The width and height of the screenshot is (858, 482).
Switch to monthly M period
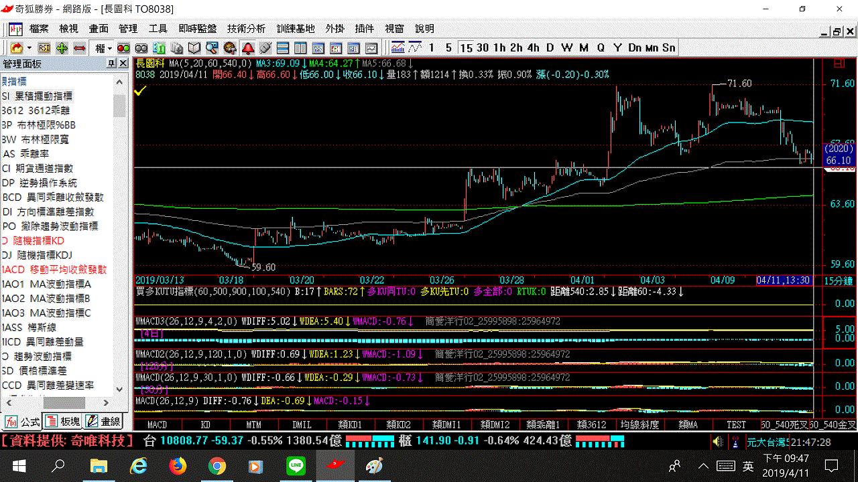click(584, 48)
